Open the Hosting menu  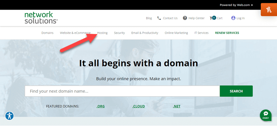point(102,33)
